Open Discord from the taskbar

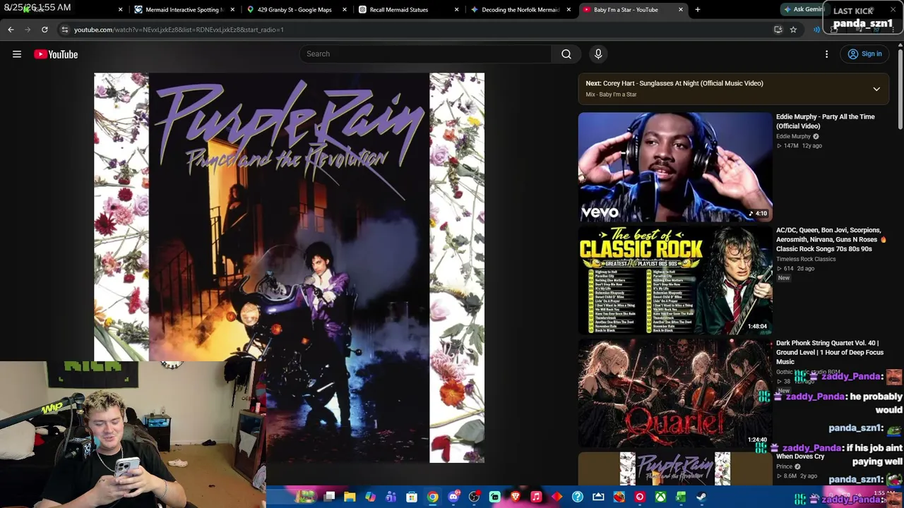click(453, 497)
